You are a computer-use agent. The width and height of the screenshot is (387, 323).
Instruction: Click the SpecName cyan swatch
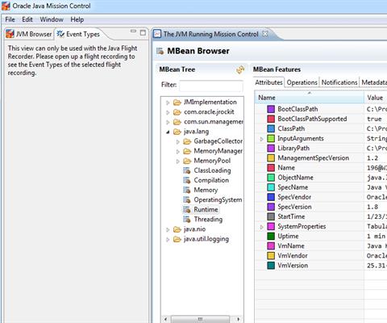(x=271, y=187)
